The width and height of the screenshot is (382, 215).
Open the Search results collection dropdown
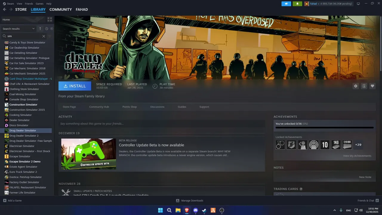[19, 29]
